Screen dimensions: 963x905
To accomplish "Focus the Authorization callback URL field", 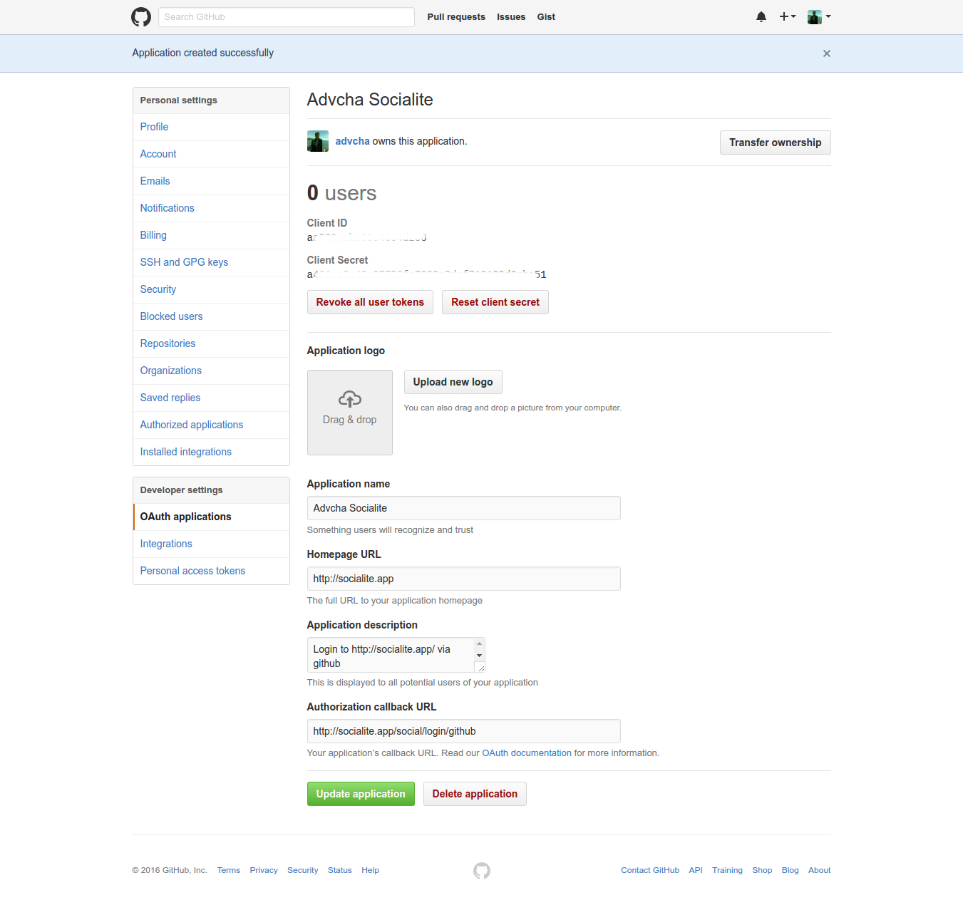I will (463, 731).
